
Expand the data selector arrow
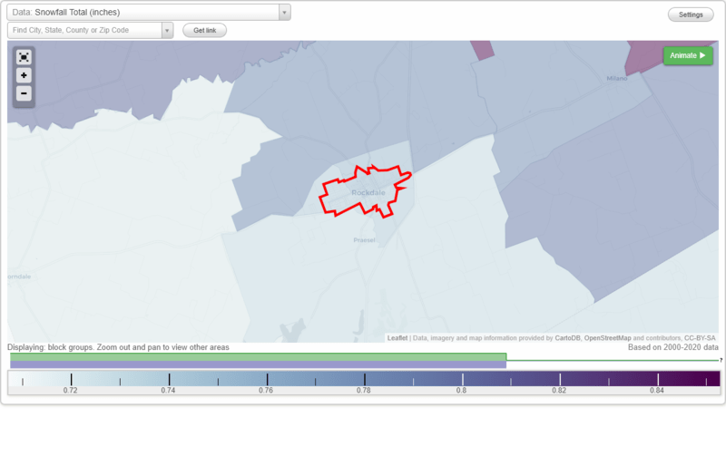coord(285,13)
